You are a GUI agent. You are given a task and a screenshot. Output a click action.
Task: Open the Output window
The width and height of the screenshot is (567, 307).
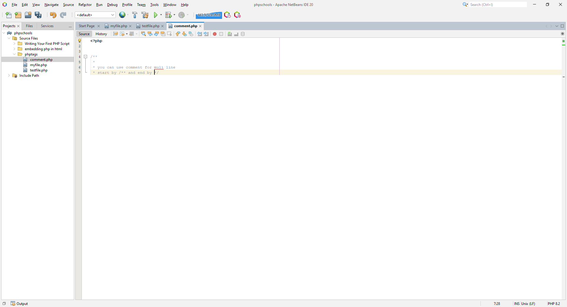[19, 303]
